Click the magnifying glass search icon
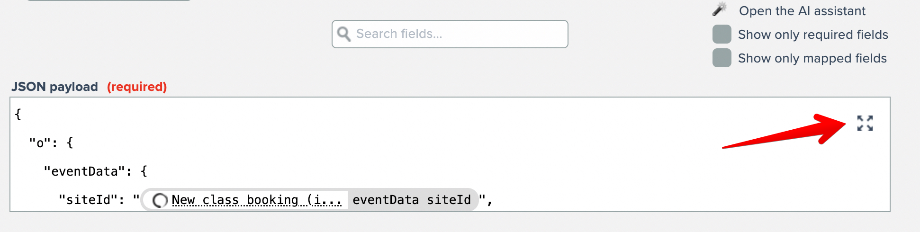920x232 pixels. point(344,34)
